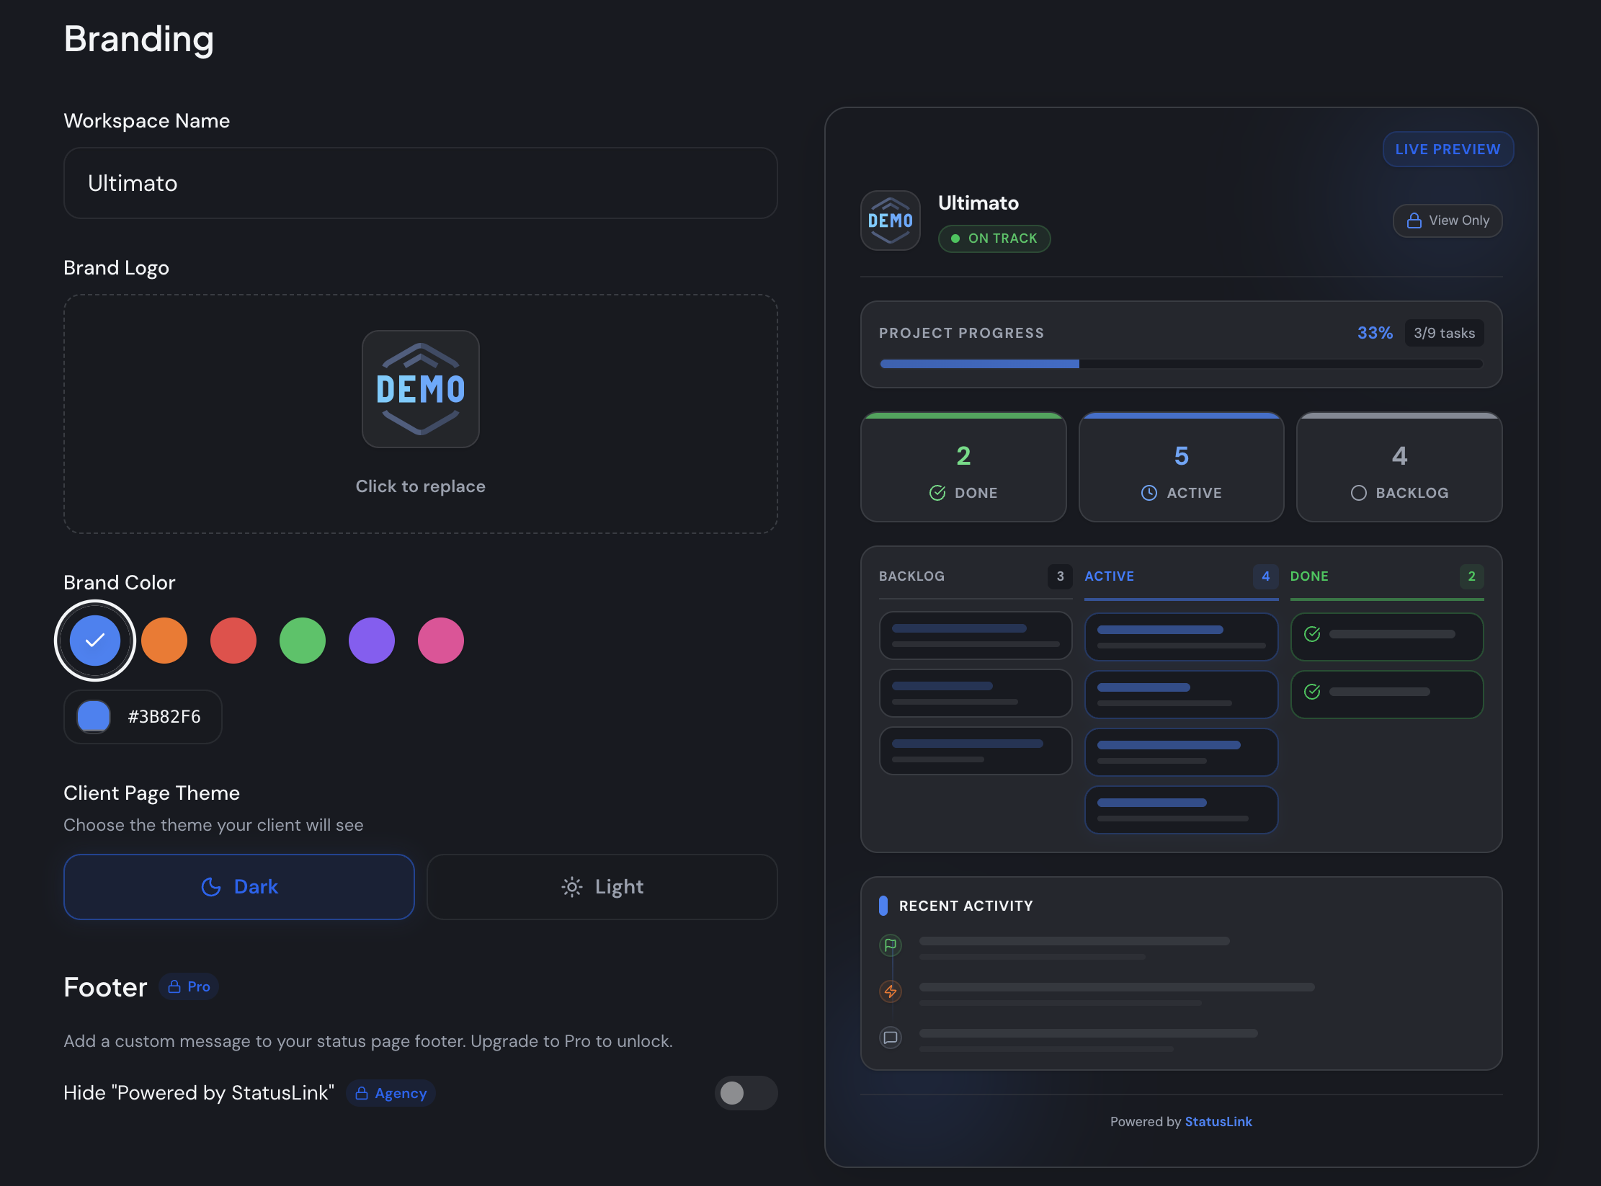Select the orange brand color swatch

pyautogui.click(x=164, y=641)
